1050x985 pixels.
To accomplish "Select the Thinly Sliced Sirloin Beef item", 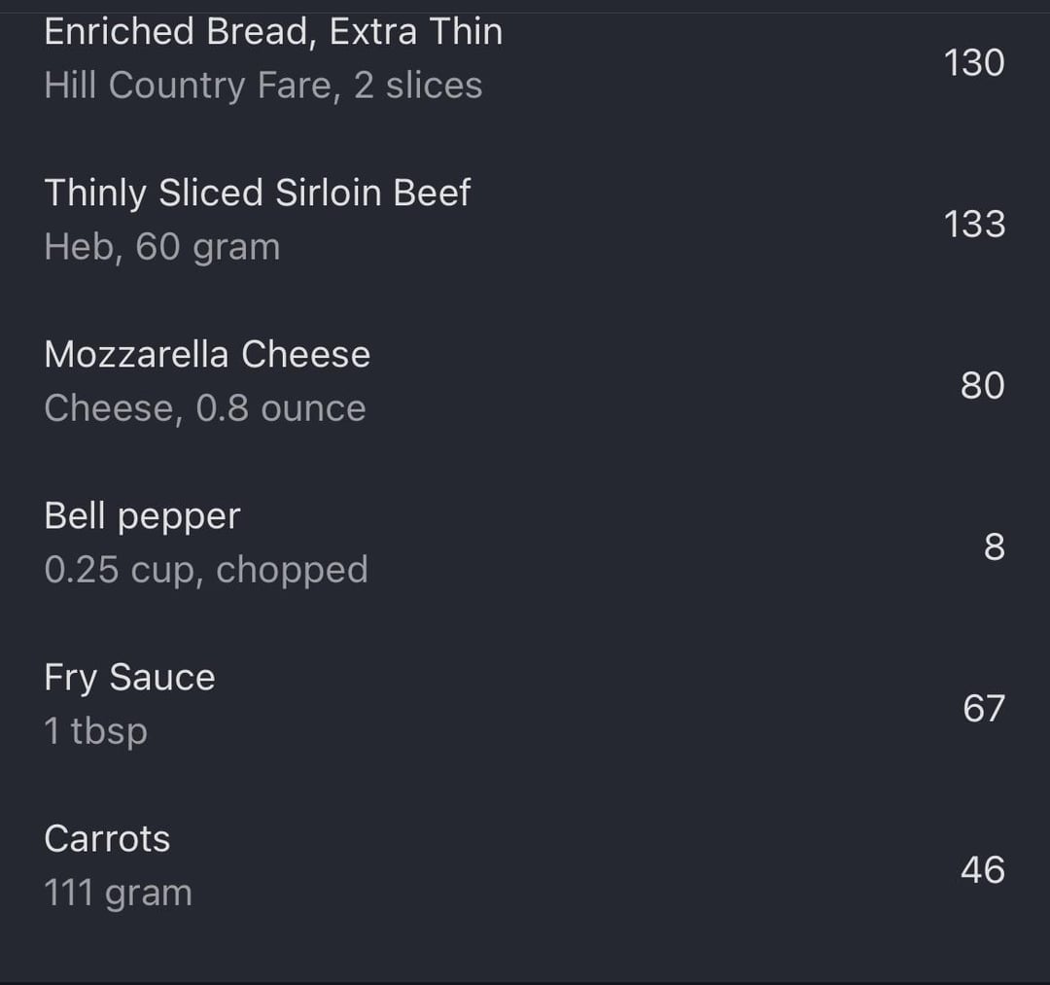I will tap(525, 221).
